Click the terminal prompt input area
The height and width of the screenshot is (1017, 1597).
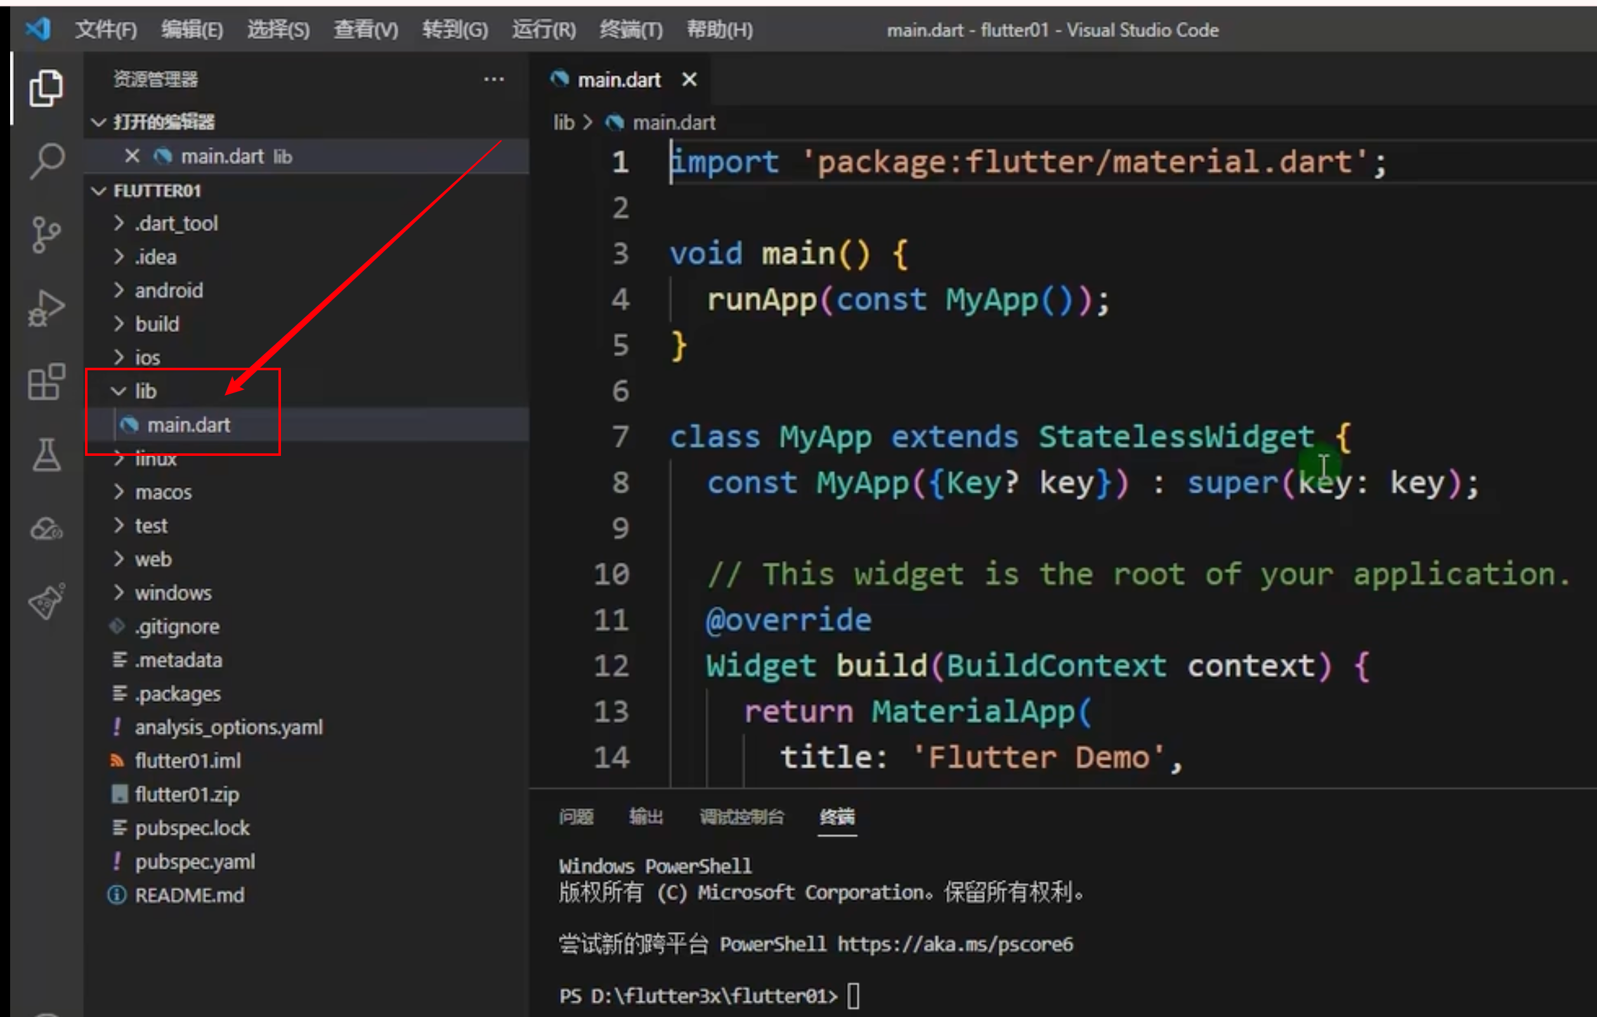tap(854, 996)
